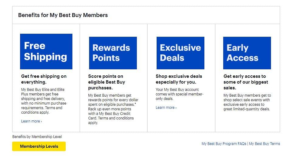This screenshot has height=162, width=302.
Task: Open Learn more under free shipping
Action: [31, 121]
